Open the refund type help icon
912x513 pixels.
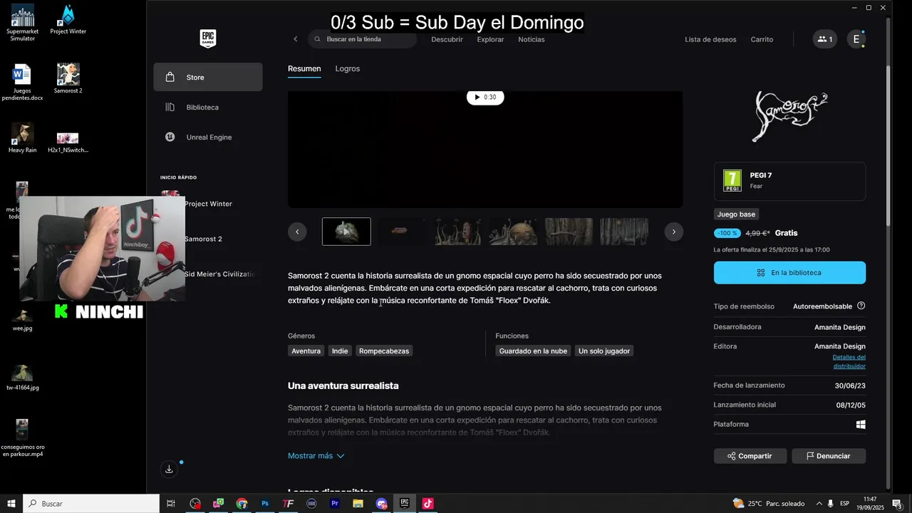(x=861, y=306)
